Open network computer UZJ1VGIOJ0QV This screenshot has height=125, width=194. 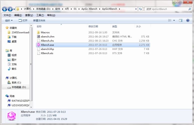coord(20,105)
